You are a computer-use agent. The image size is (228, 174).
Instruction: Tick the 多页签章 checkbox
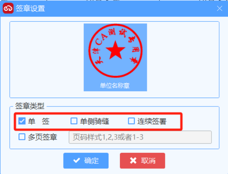click(x=22, y=137)
